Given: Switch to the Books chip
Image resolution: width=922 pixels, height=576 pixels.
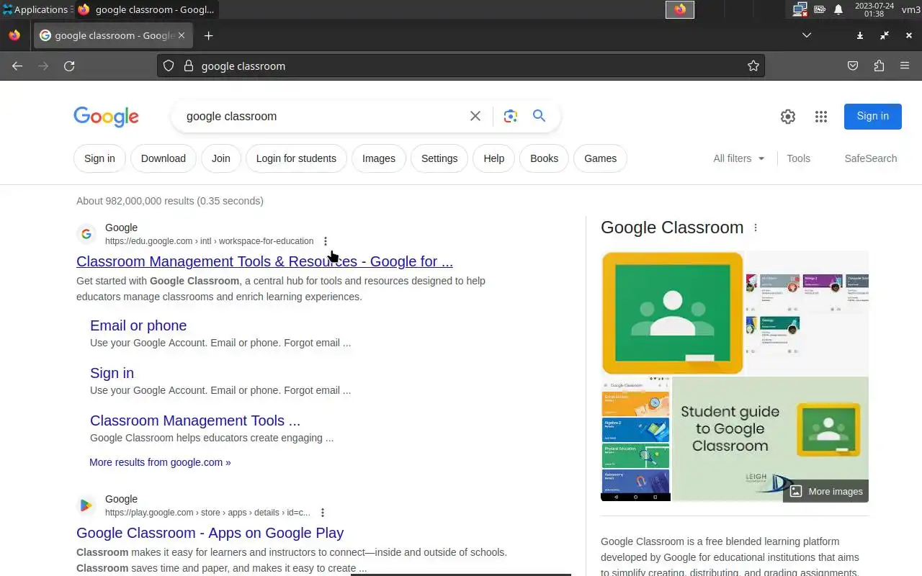Looking at the screenshot, I should click(545, 158).
